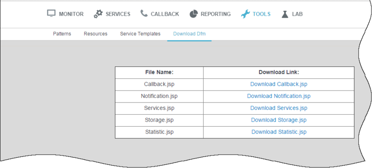
Task: Switch to the Service Templates tab
Action: [140, 34]
